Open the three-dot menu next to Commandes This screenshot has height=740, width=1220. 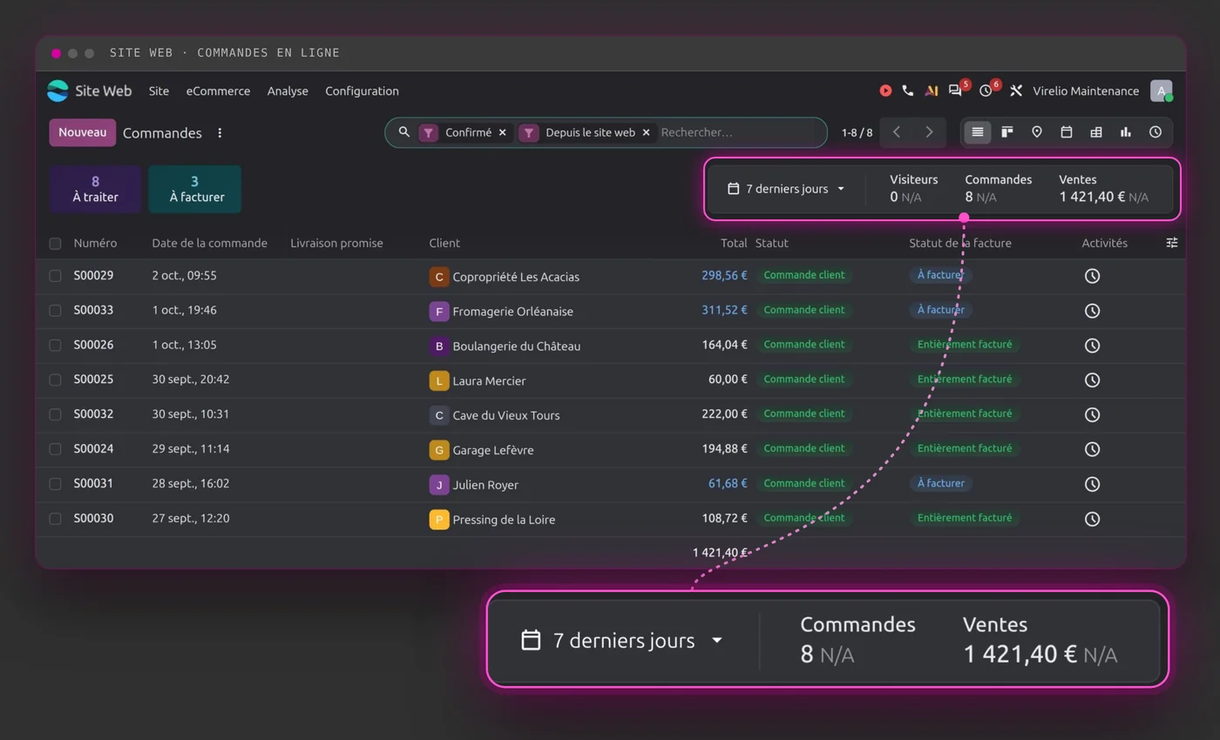point(220,133)
